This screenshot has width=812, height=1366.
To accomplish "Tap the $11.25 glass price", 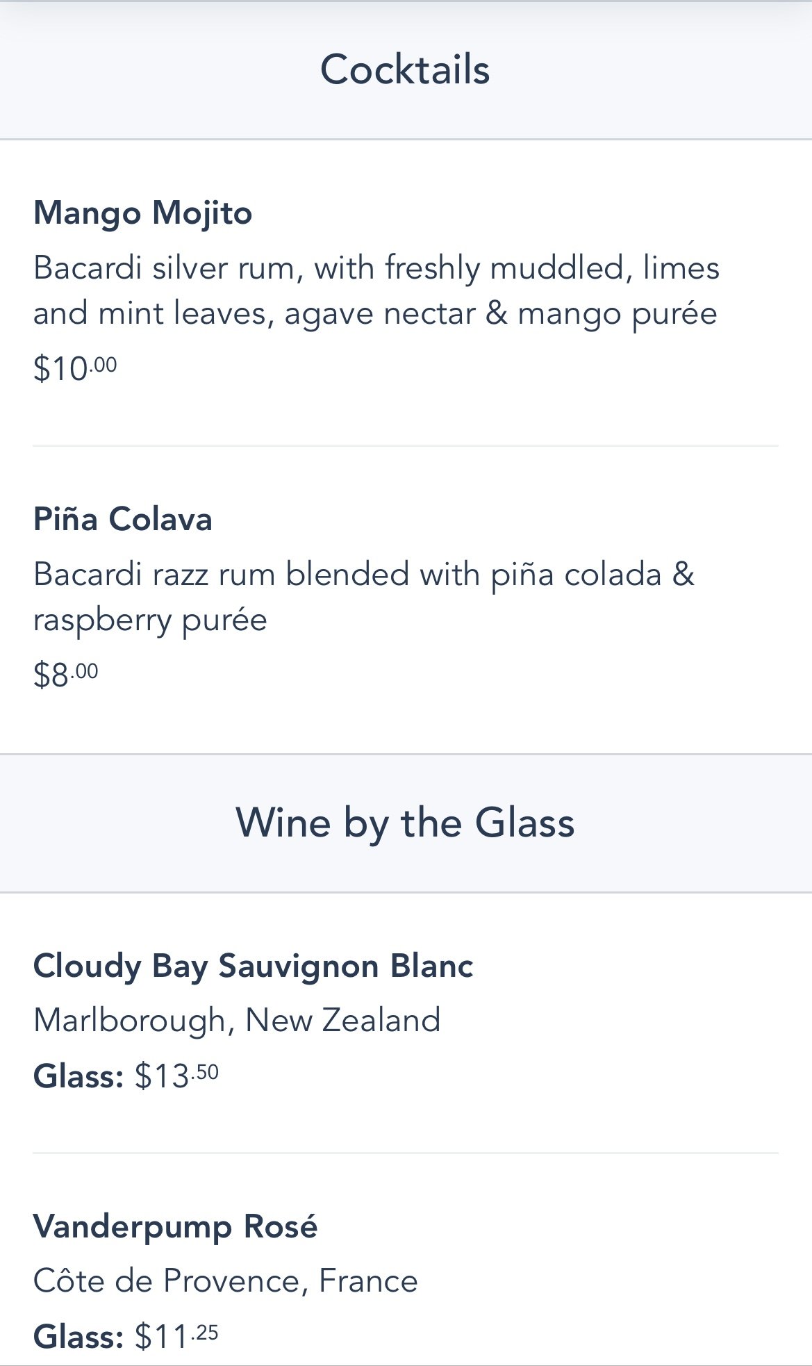I will pos(176,1336).
